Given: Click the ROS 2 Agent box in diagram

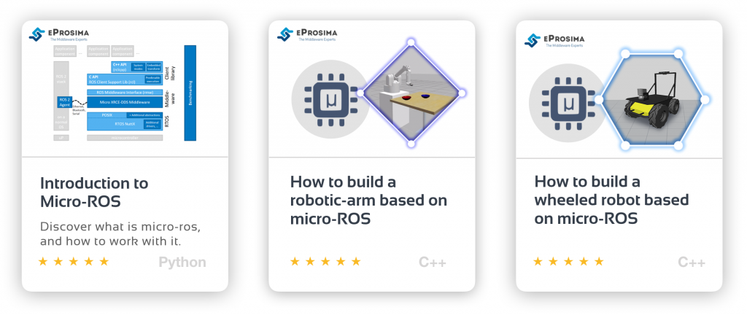Looking at the screenshot, I should tap(64, 102).
